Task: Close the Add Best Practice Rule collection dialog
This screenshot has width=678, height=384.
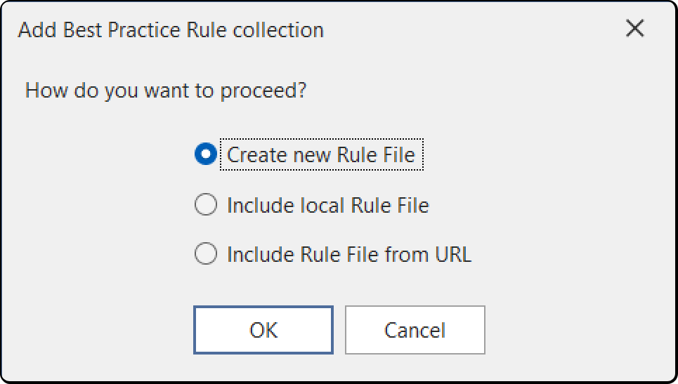Action: pyautogui.click(x=634, y=29)
